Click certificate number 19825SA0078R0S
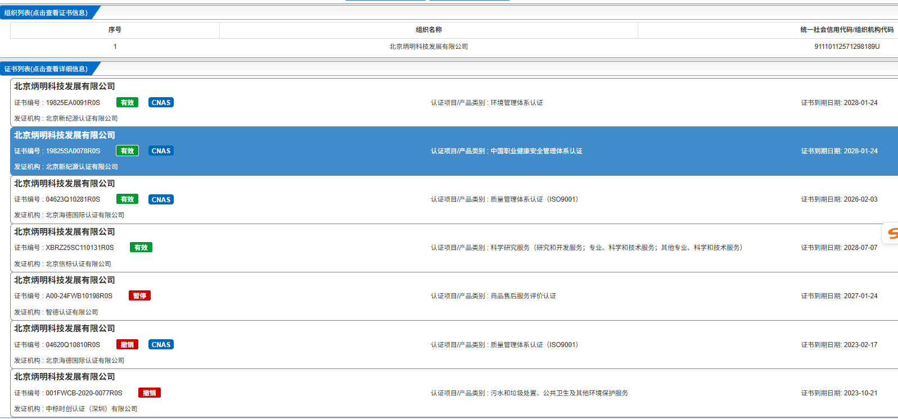The width and height of the screenshot is (898, 419). pyautogui.click(x=73, y=151)
